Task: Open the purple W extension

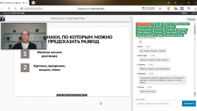Action: (182, 9)
